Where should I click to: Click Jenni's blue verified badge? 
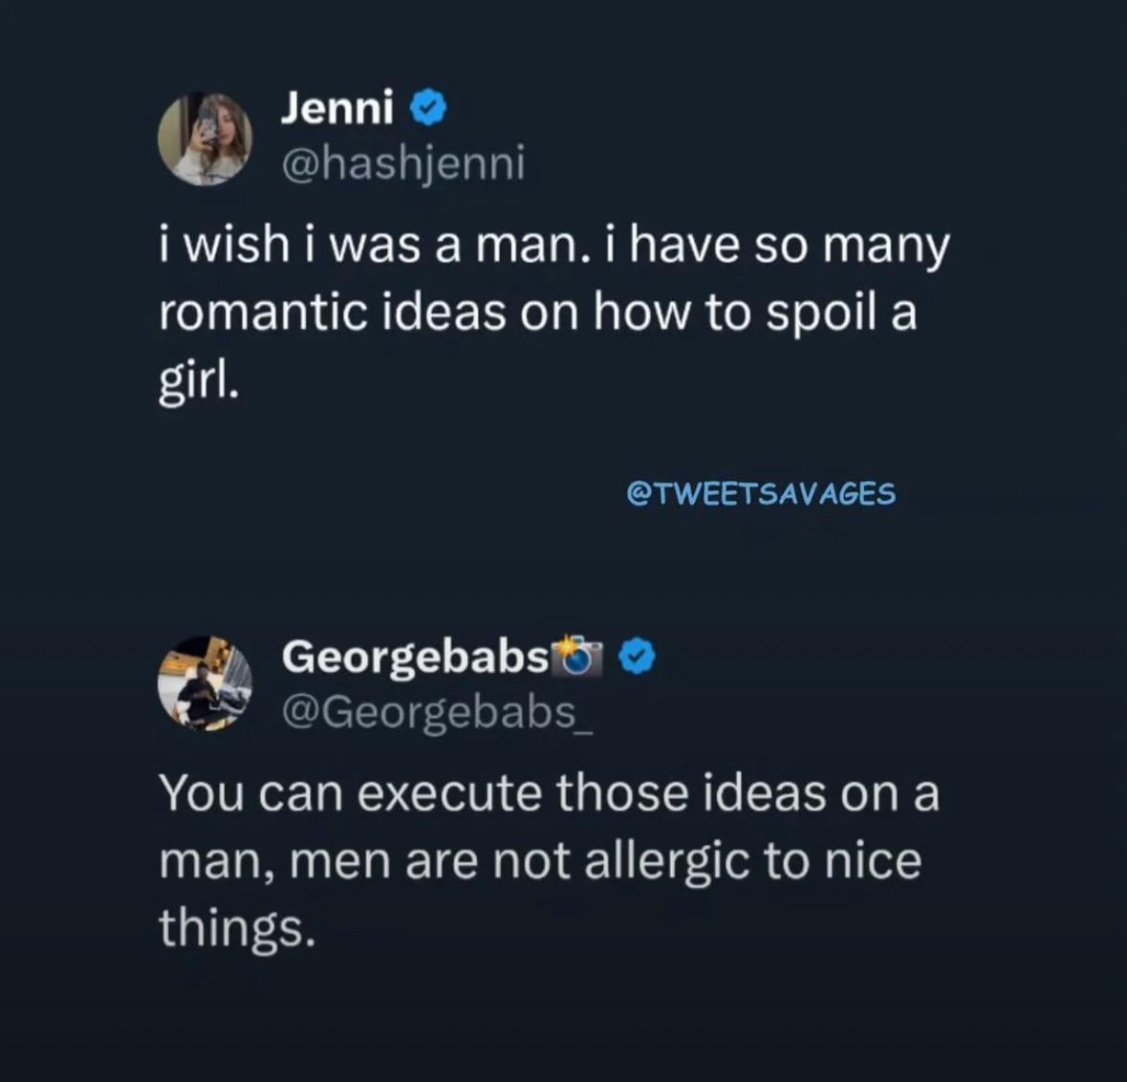[428, 108]
